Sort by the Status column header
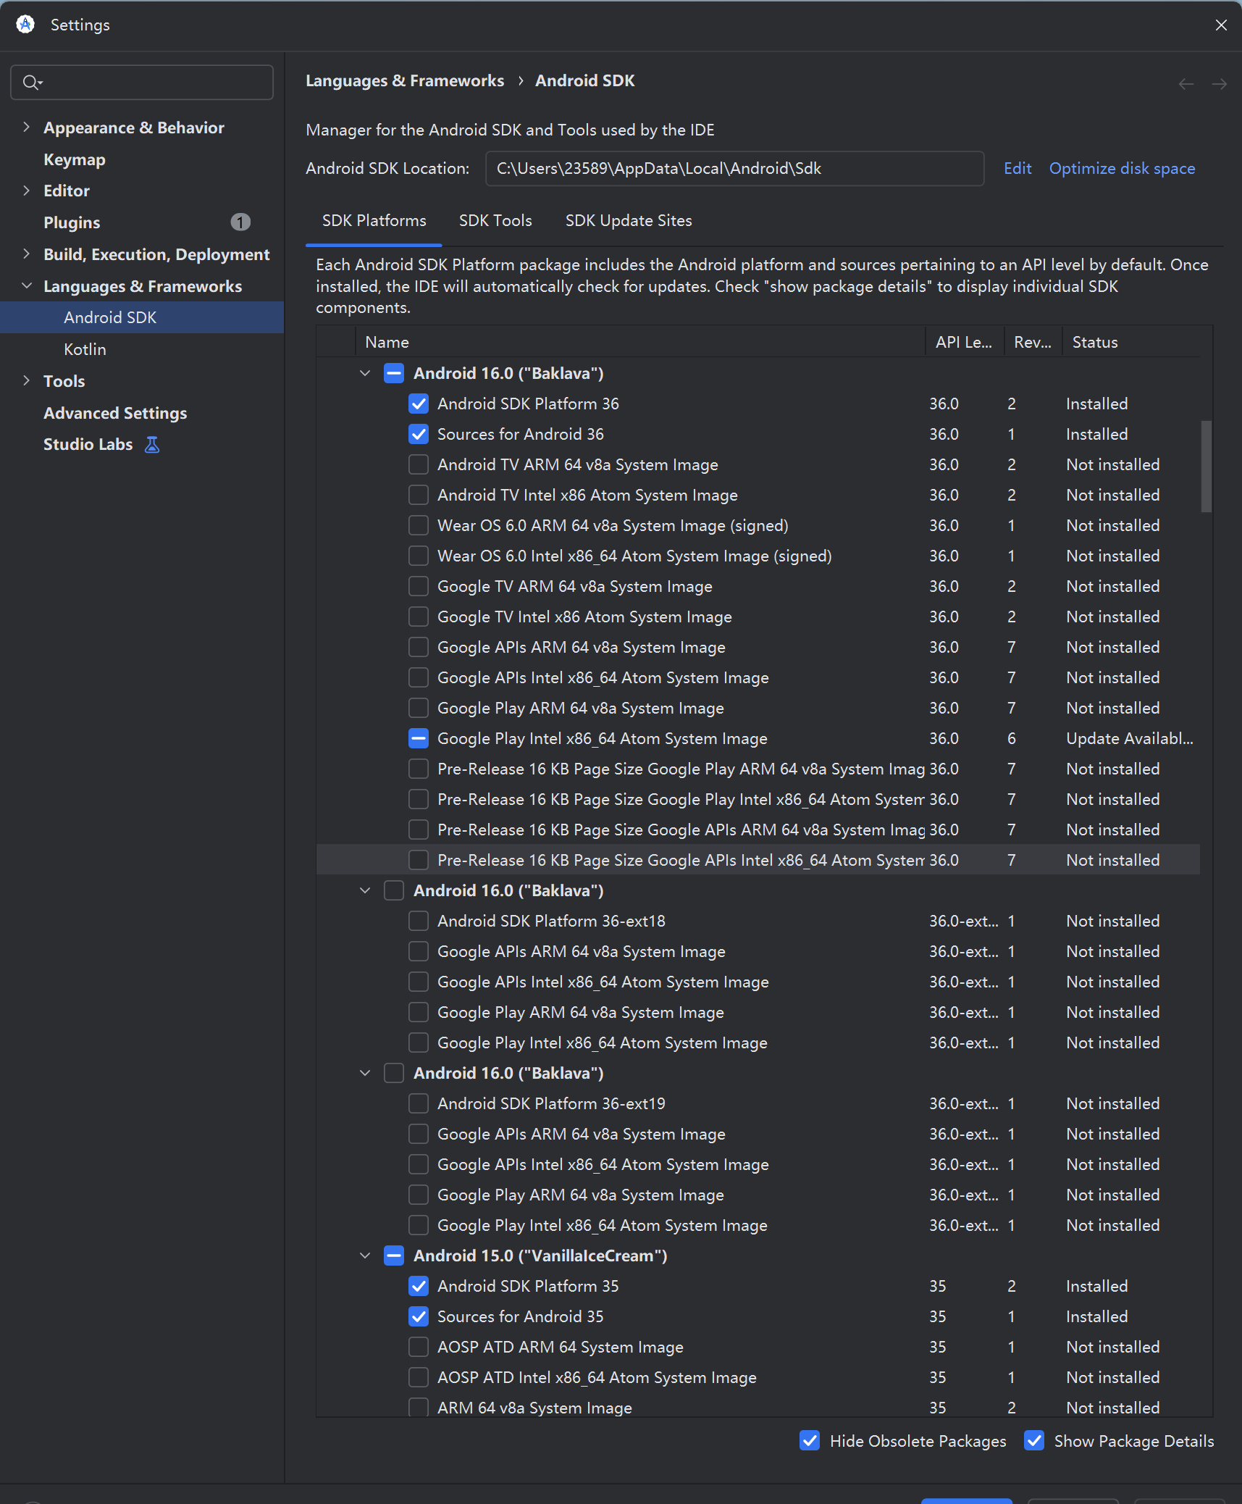The image size is (1242, 1504). tap(1130, 342)
